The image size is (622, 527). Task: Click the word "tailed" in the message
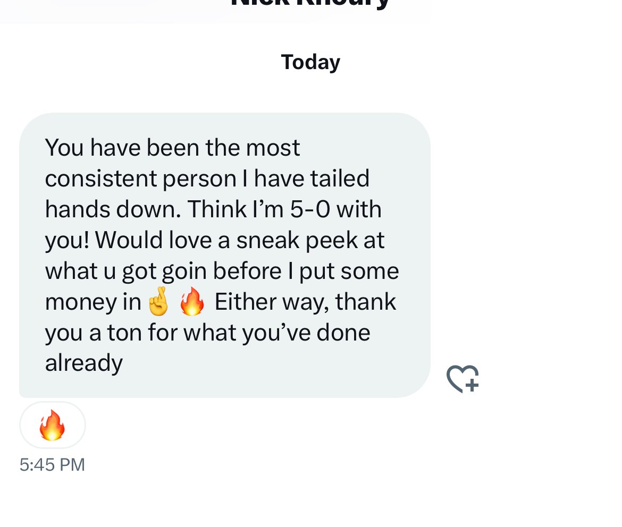pos(340,178)
